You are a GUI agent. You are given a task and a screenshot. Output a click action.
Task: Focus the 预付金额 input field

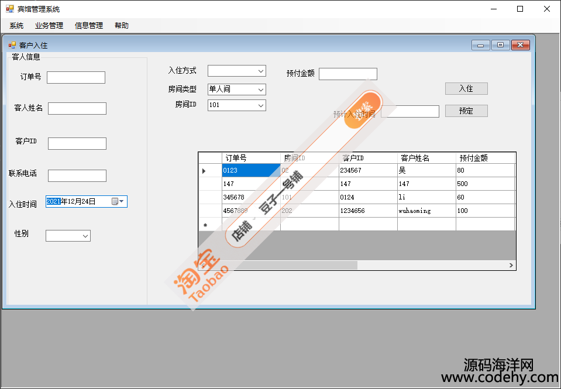[x=348, y=74]
